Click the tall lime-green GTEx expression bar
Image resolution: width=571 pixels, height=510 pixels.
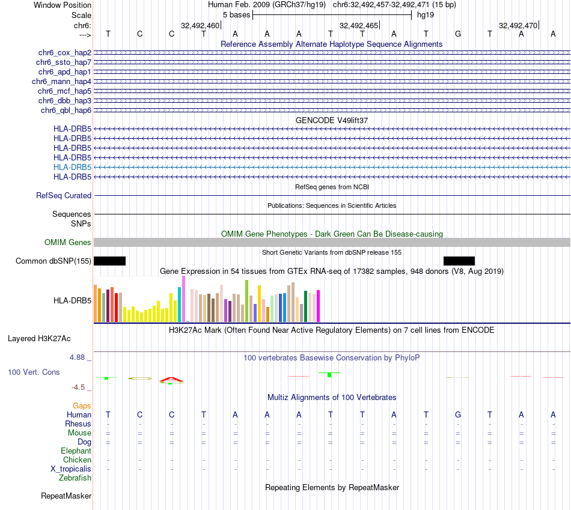tap(247, 301)
